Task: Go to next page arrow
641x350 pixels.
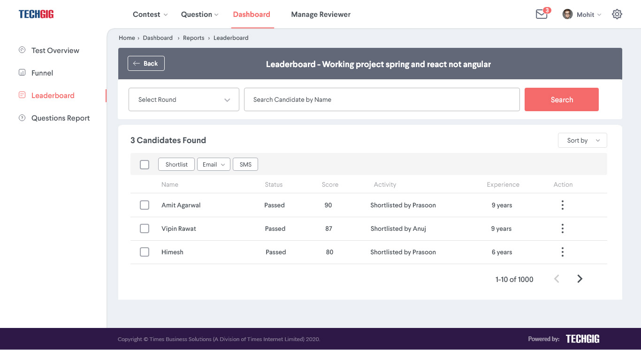Action: point(580,279)
